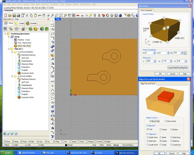Click the color wheel icon in toolbar
The height and width of the screenshot is (155, 194).
pyautogui.click(x=108, y=16)
